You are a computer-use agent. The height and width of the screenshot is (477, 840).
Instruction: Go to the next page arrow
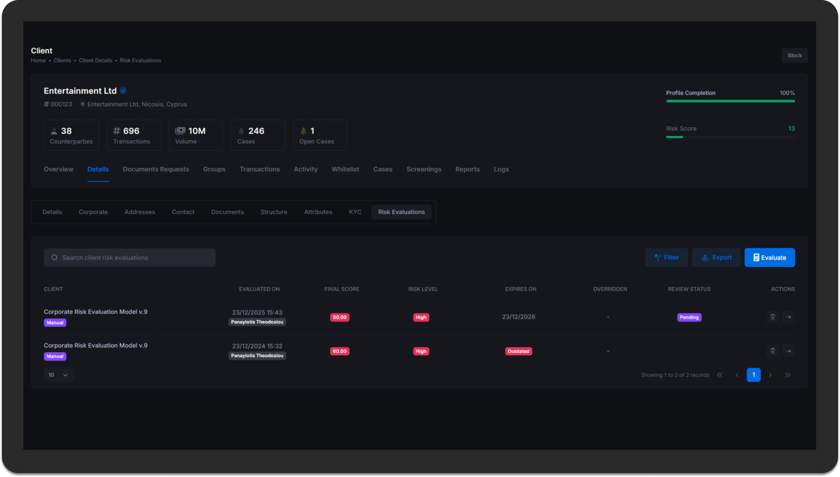click(770, 375)
